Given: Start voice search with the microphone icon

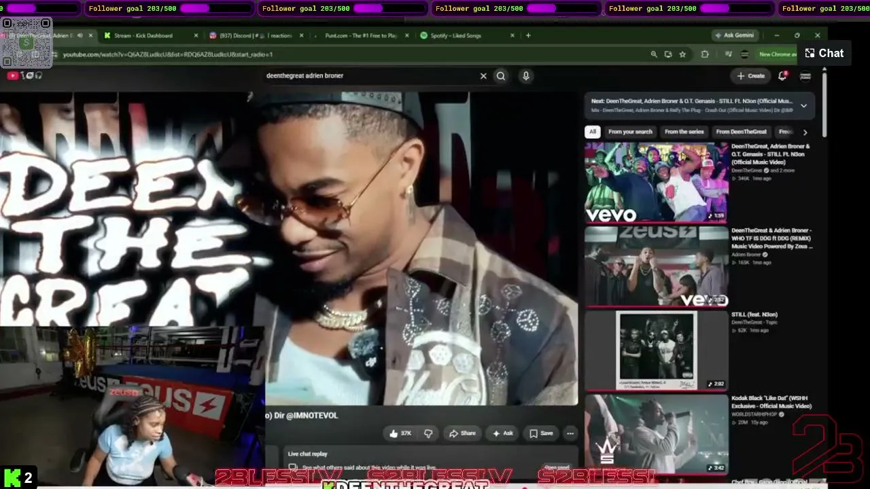Looking at the screenshot, I should point(525,76).
